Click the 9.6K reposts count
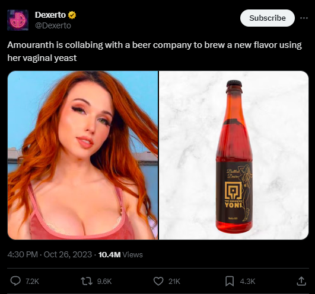This screenshot has width=315, height=294. tap(104, 282)
